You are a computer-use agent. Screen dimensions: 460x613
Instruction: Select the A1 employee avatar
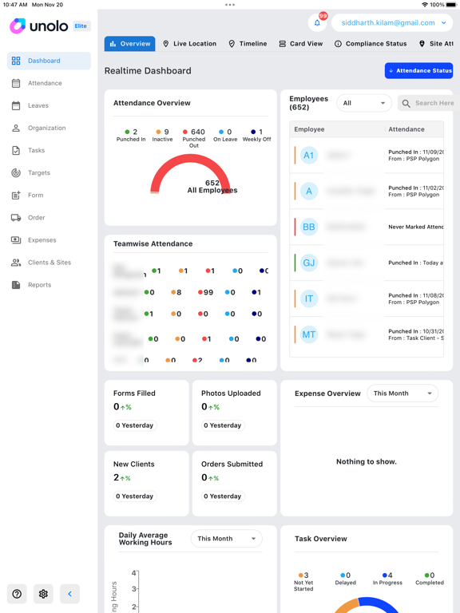pos(308,155)
